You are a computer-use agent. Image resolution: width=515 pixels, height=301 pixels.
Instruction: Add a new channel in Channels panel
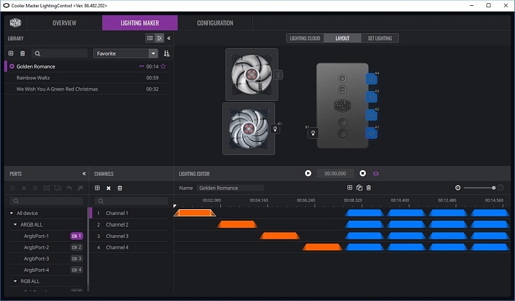point(97,188)
